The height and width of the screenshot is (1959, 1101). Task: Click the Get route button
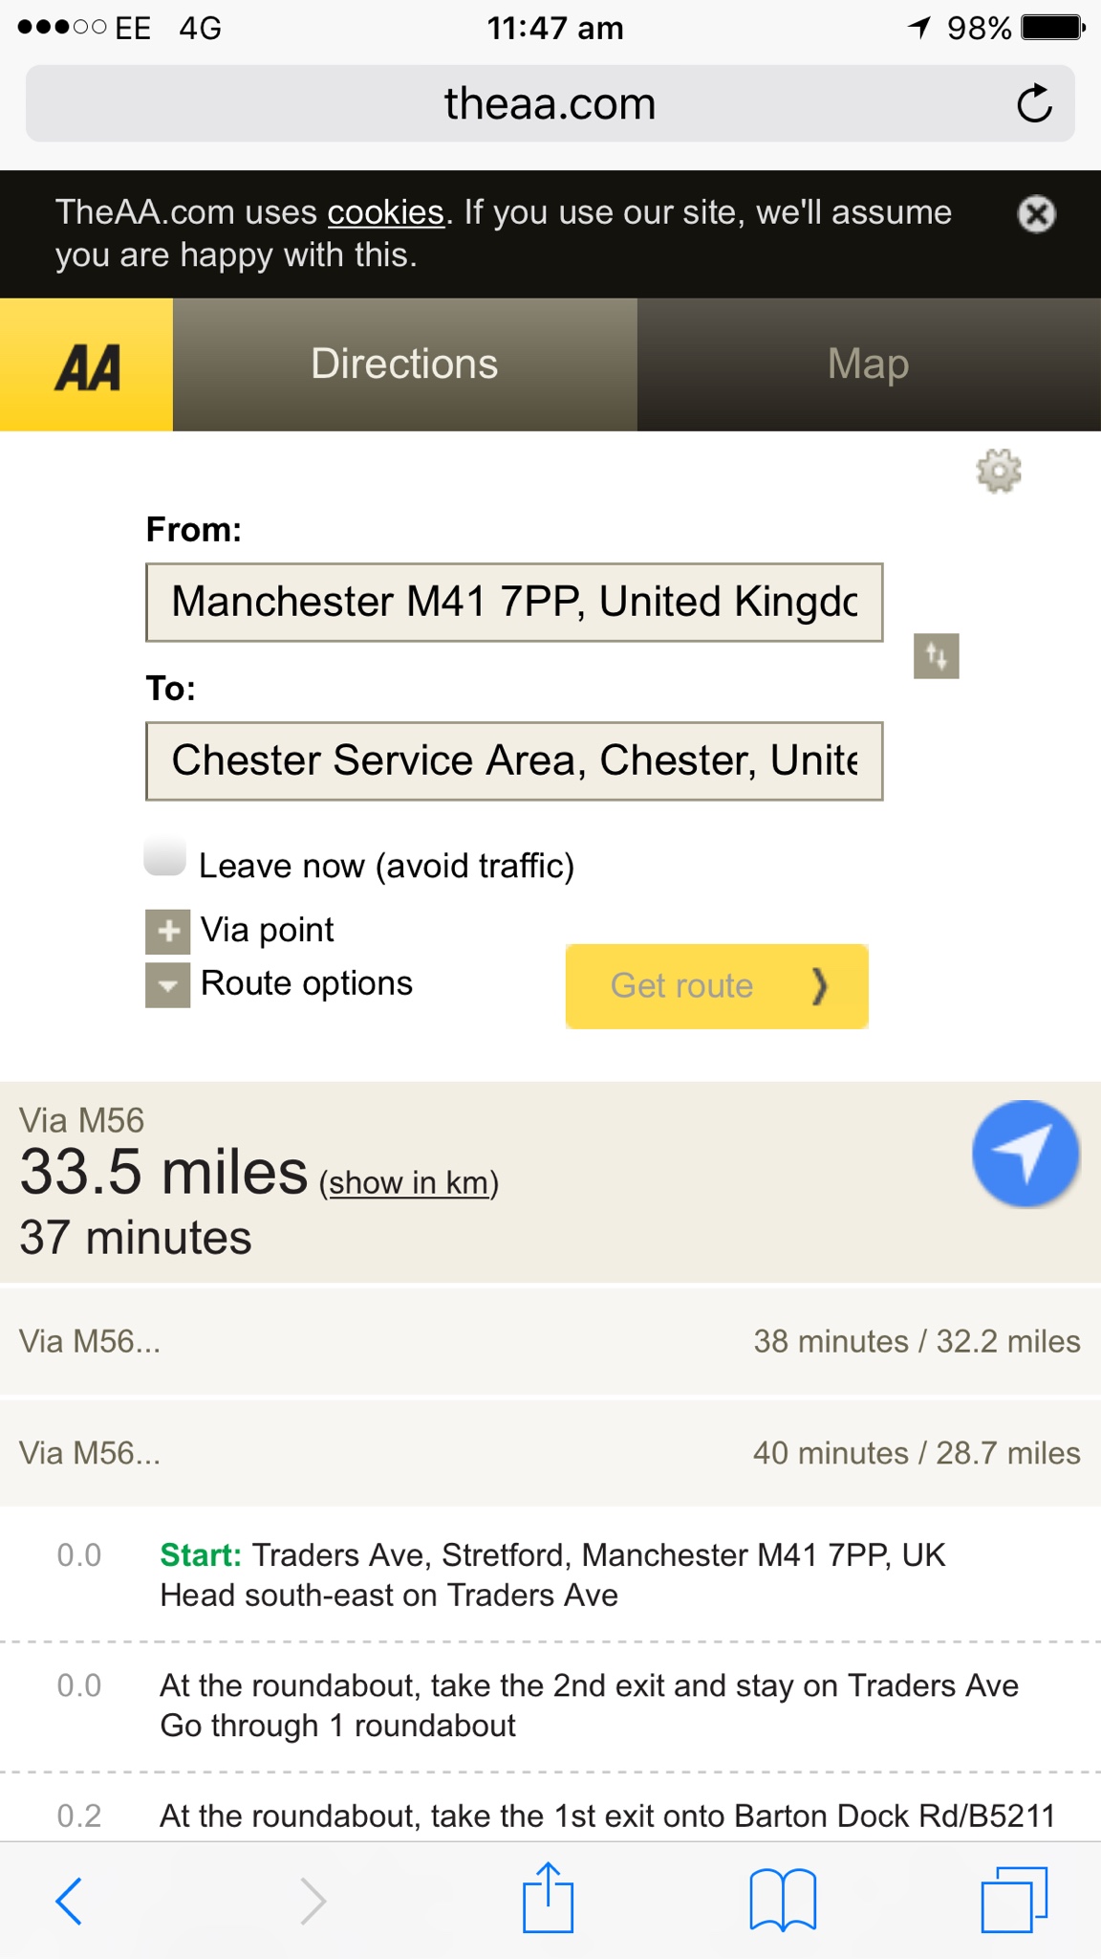[x=717, y=986]
